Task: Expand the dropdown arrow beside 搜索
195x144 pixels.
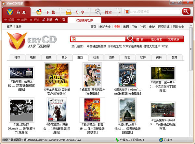Action: click(x=120, y=12)
